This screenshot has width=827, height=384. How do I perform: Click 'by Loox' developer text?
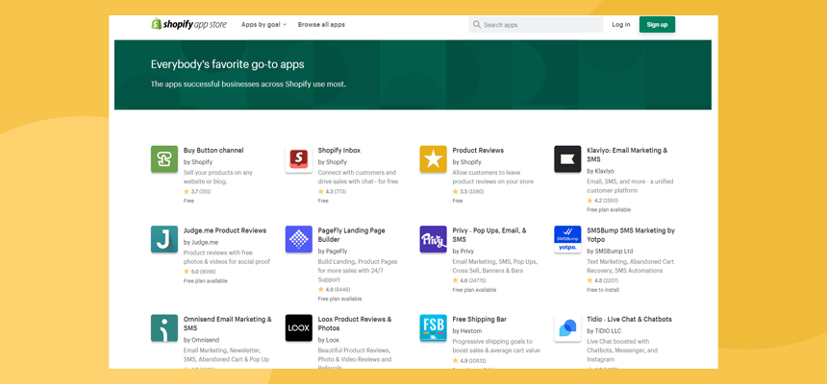329,340
